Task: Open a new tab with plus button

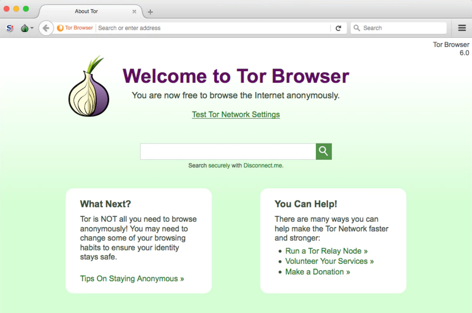Action: pos(150,12)
